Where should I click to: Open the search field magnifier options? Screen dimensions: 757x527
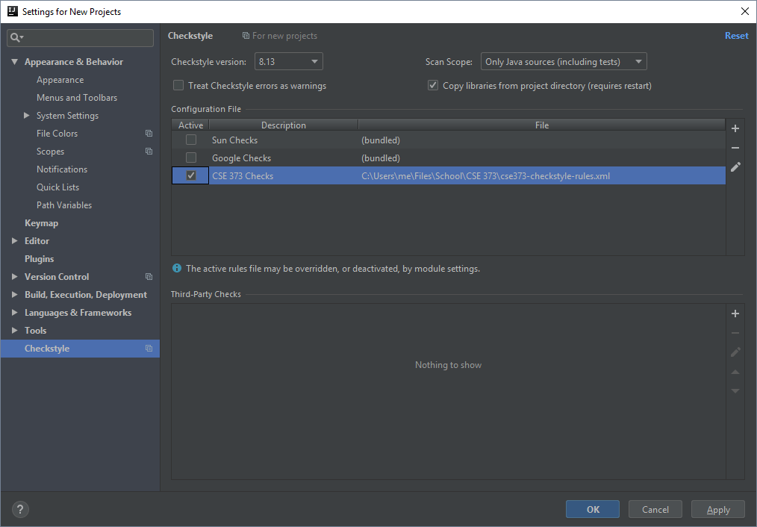[18, 37]
